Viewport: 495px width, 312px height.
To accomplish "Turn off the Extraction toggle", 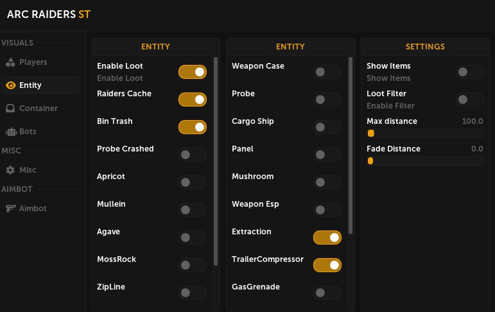I will [327, 238].
